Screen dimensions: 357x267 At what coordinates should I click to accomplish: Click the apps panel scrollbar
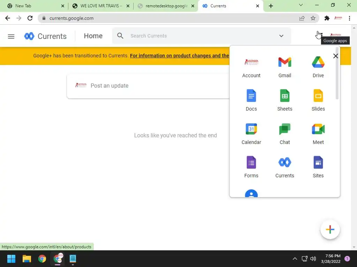point(337,73)
